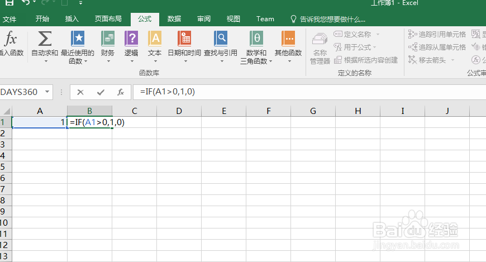Select column C header
486x262 pixels.
[134, 111]
